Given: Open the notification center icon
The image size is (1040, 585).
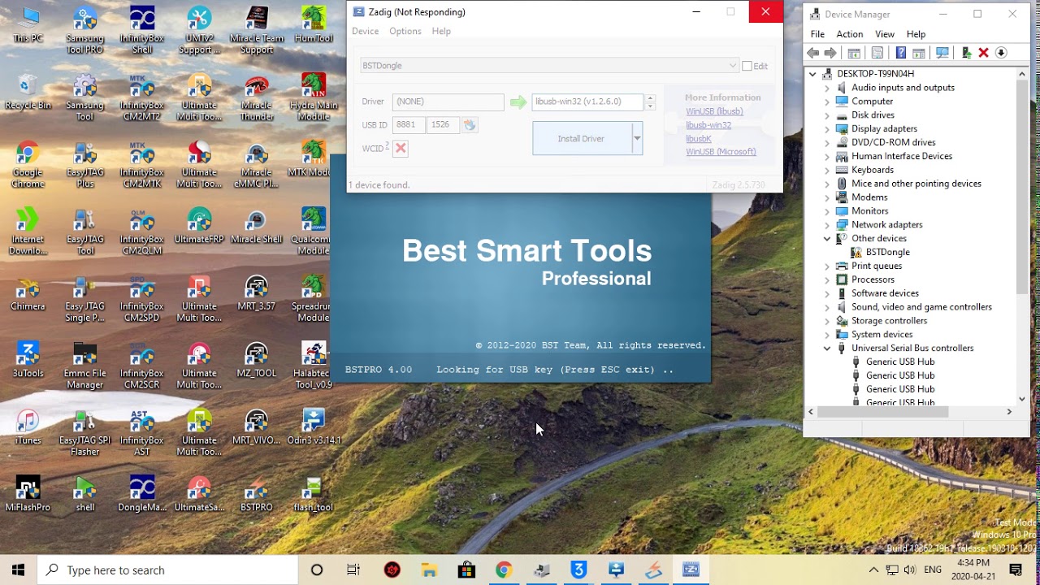Looking at the screenshot, I should [x=1016, y=570].
